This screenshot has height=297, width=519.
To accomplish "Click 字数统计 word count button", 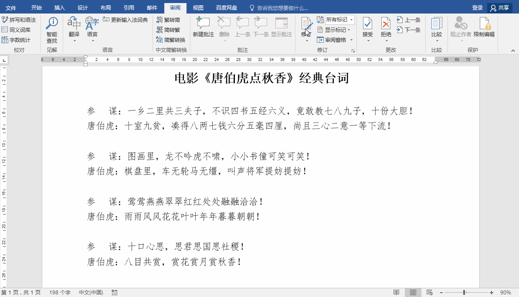I will (16, 40).
